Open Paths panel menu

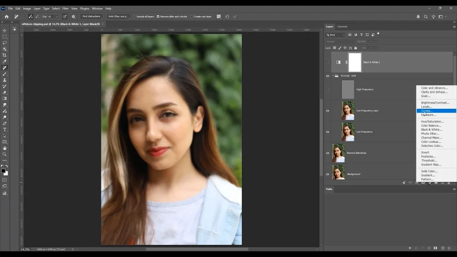click(454, 189)
